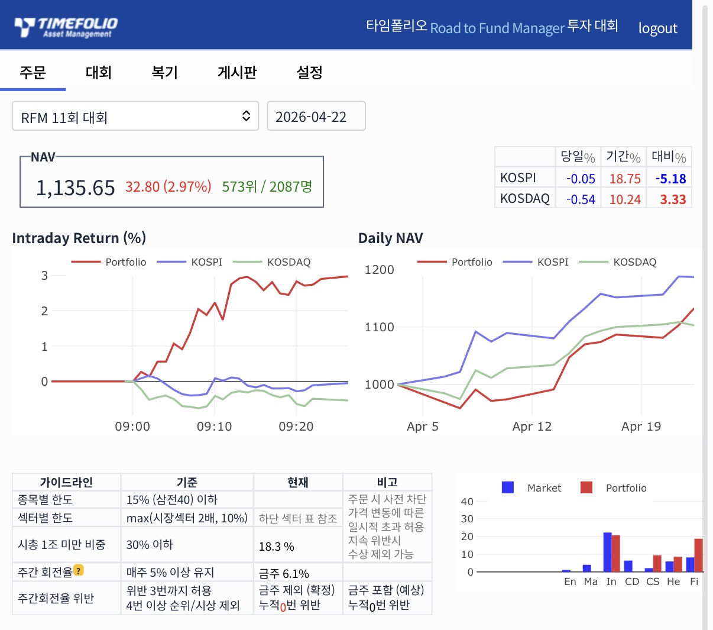Toggle KOSPI line in Intraday Return legend
Screen dimensions: 713x630
coord(190,262)
